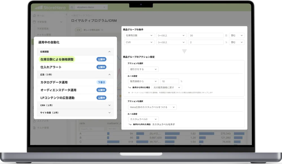The width and height of the screenshot is (282, 164).
Task: Click the 公開中 badge on 仕入れアラート
Action: pyautogui.click(x=101, y=67)
